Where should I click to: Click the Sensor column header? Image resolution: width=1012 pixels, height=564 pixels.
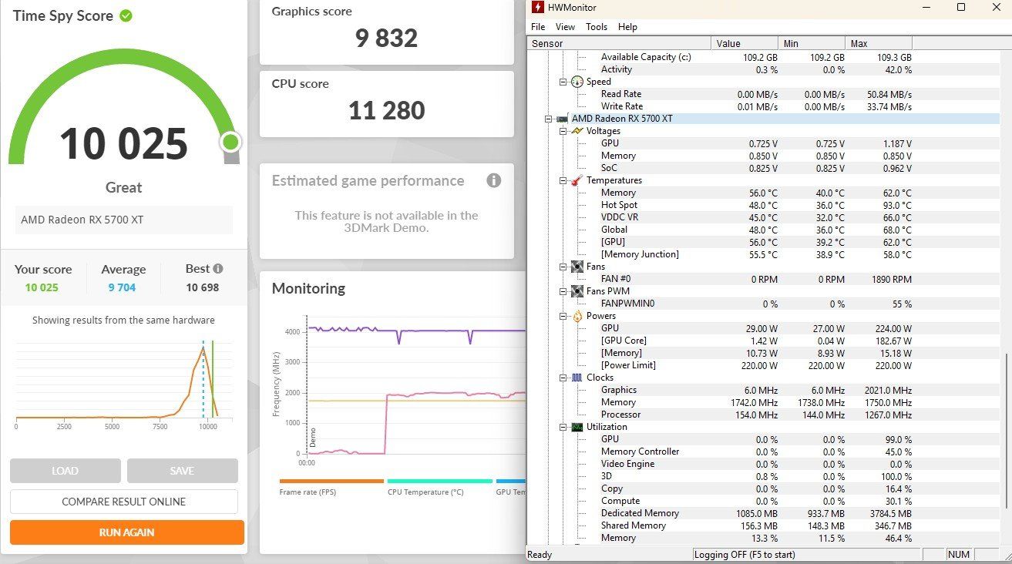[619, 44]
